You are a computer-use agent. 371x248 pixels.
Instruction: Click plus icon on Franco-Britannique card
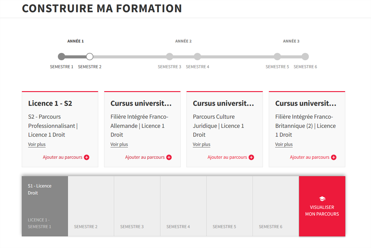334,157
